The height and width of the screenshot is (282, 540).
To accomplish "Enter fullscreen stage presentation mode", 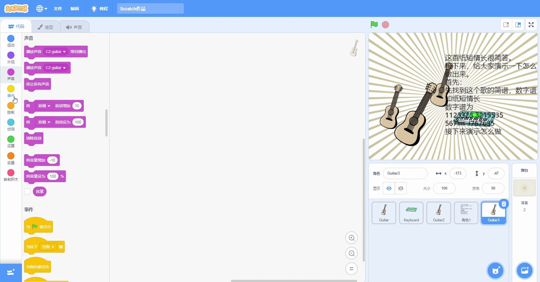I will [x=531, y=24].
